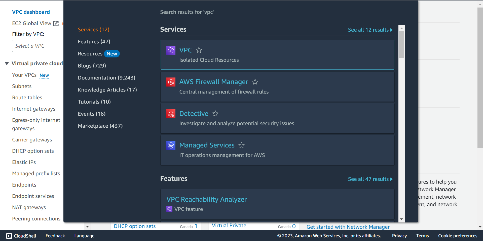Favorite VPC with its star icon
The image size is (483, 241).
[199, 50]
